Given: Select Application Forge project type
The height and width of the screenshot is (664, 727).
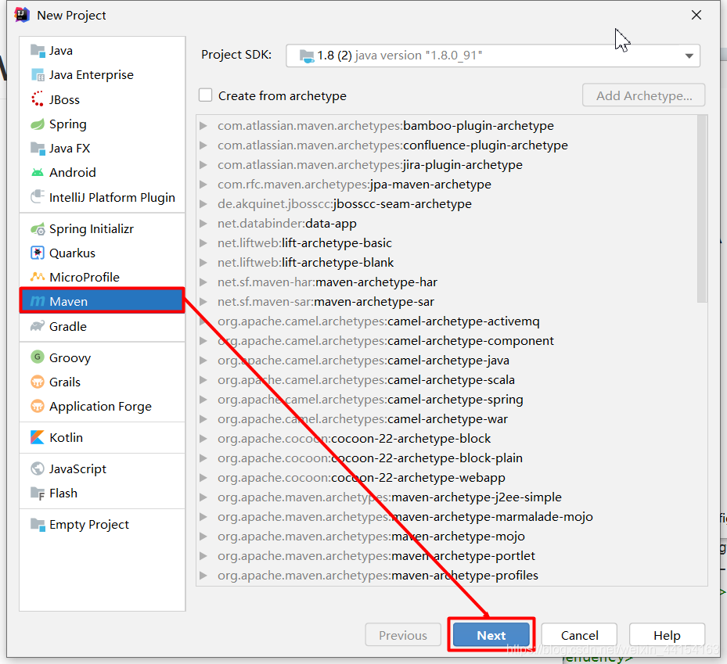Looking at the screenshot, I should point(102,406).
